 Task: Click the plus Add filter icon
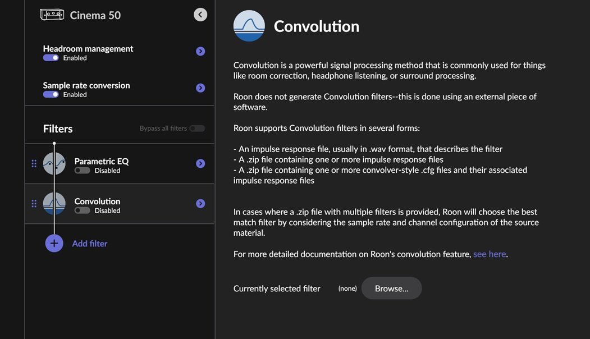54,244
